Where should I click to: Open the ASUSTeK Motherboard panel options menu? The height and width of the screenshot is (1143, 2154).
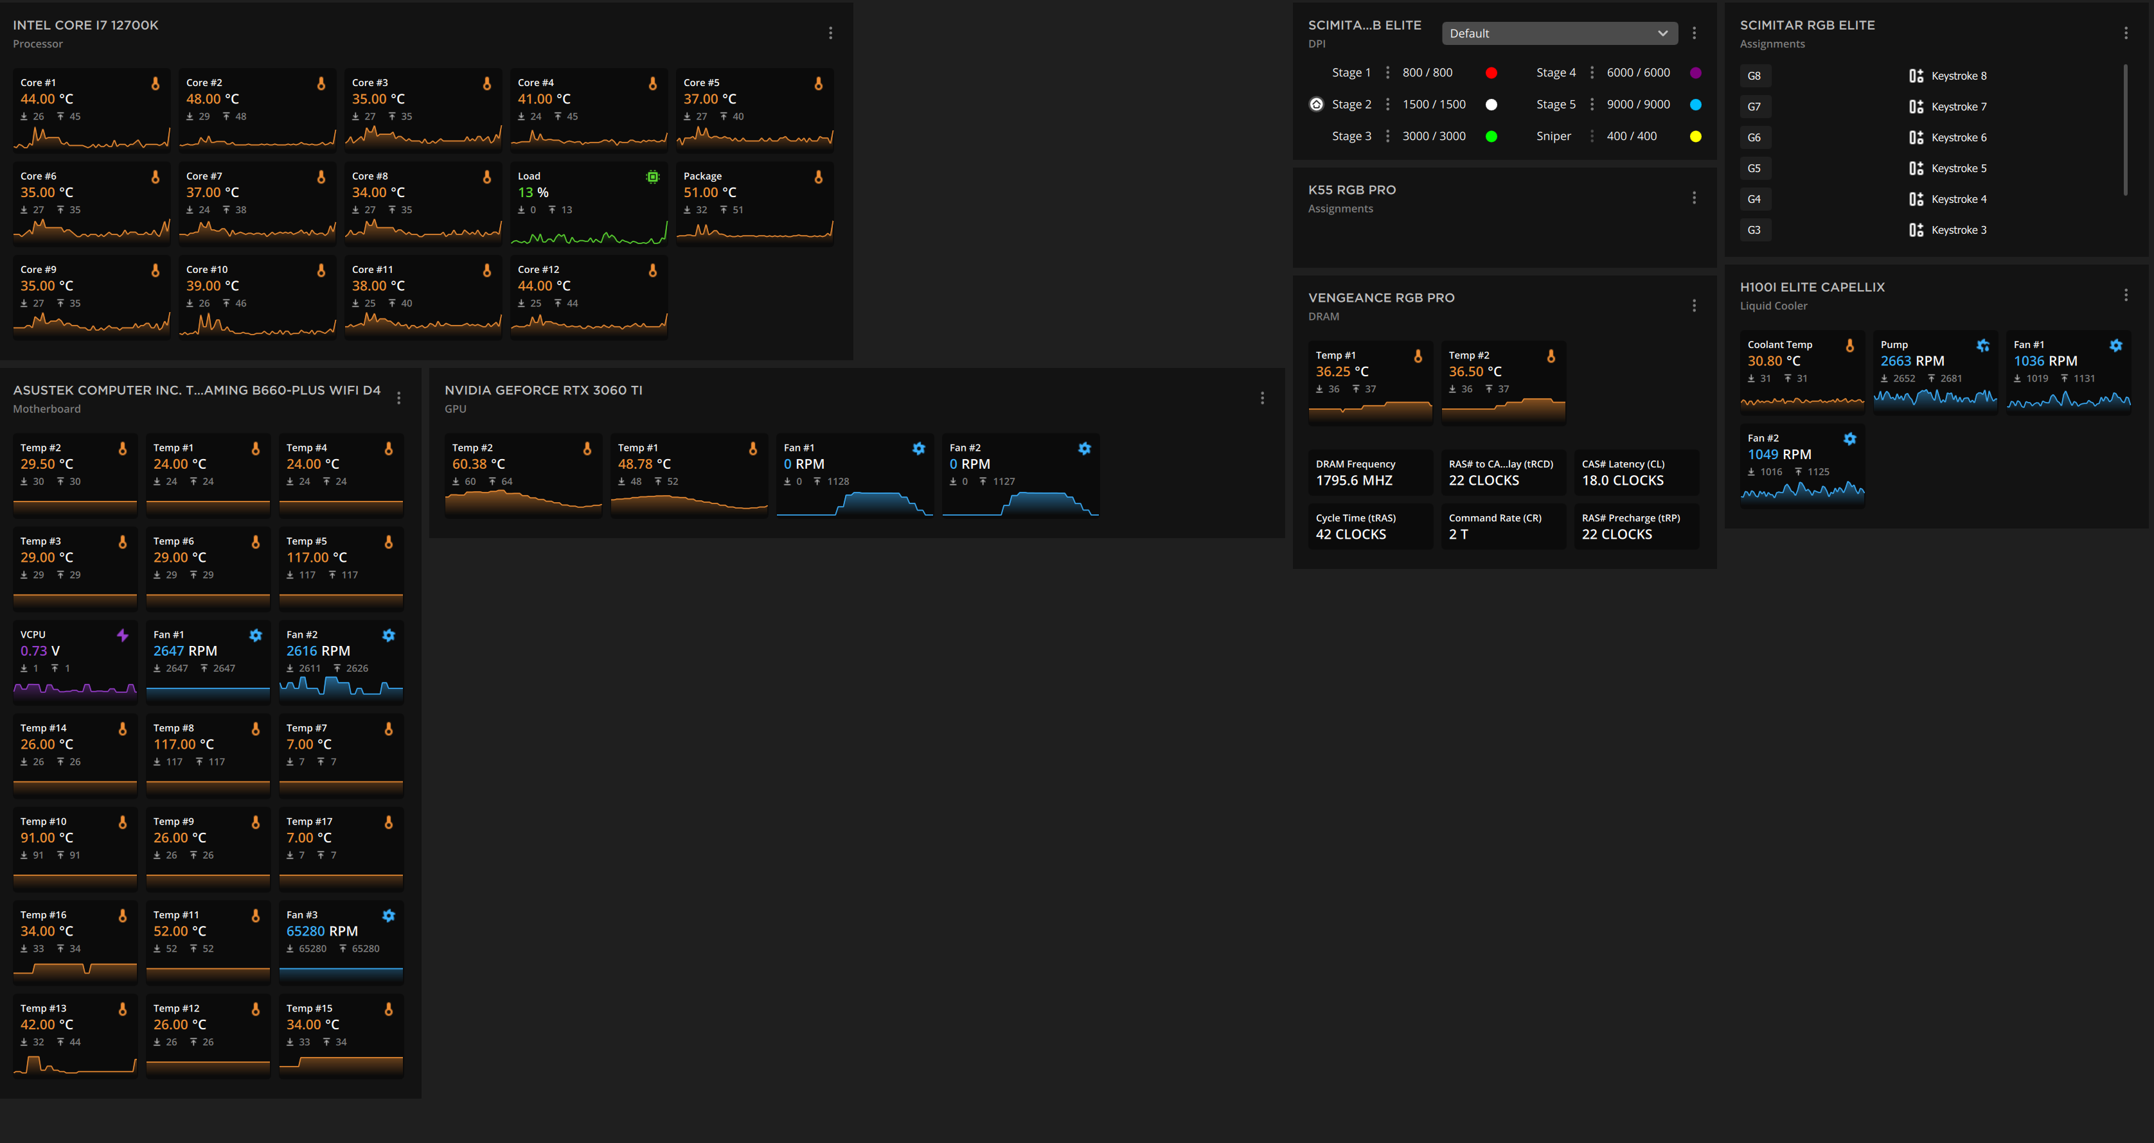click(x=399, y=397)
